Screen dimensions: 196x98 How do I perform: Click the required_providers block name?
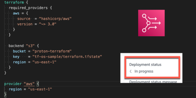pos(28,8)
